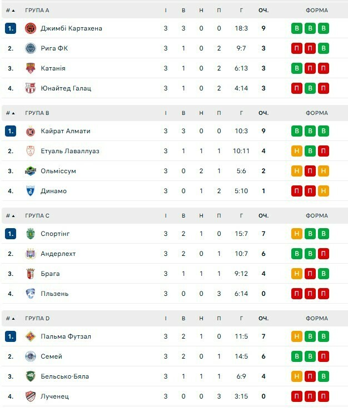Image resolution: width=348 pixels, height=408 pixels.
Task: Open Бельсько-Бяла team link
Action: 64,376
